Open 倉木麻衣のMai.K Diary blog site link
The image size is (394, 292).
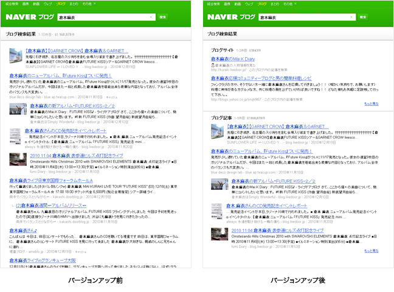[233, 59]
